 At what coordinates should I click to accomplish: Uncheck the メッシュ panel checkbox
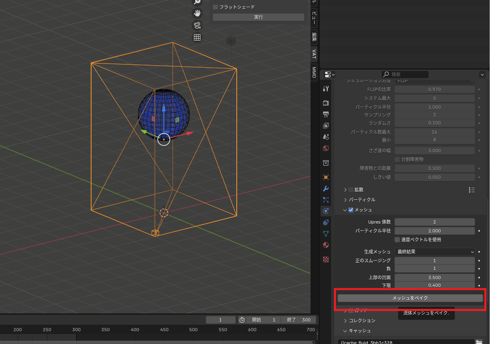[x=351, y=210]
